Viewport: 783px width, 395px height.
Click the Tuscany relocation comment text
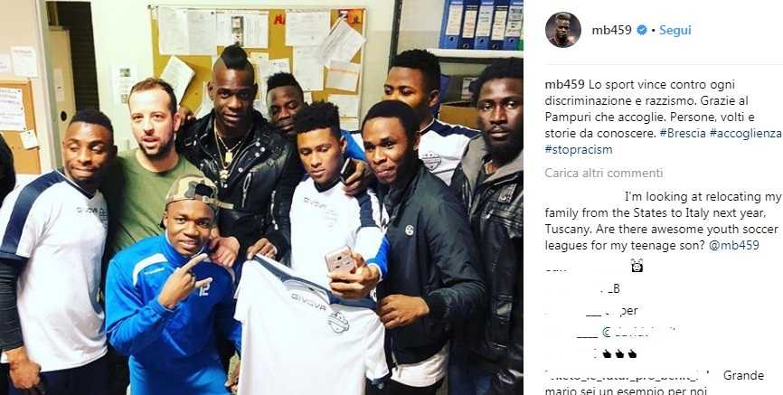(x=663, y=221)
